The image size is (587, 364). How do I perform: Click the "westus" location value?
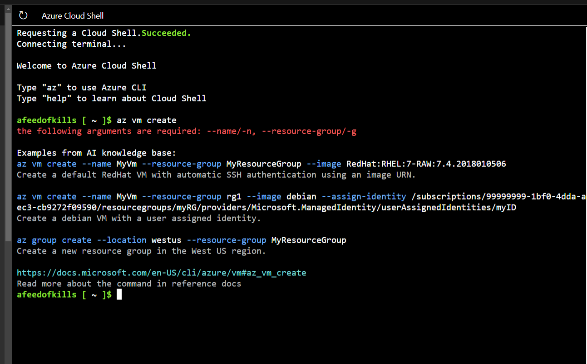pyautogui.click(x=167, y=240)
